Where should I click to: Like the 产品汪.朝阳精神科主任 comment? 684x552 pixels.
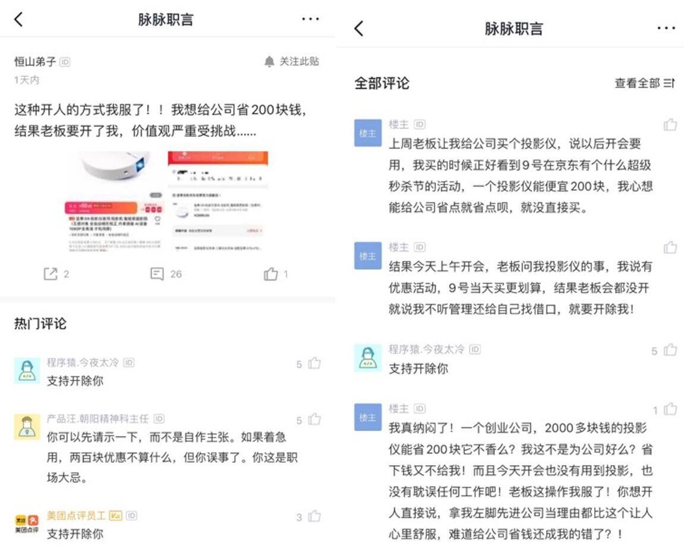click(314, 419)
